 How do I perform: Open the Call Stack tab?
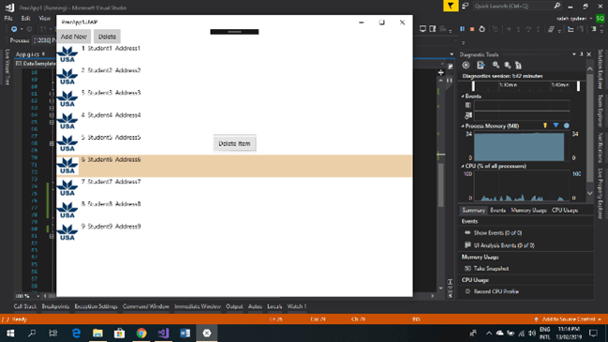[x=24, y=306]
